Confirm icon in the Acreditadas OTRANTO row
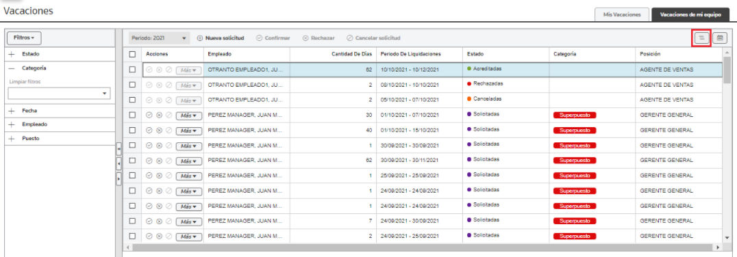737x257 pixels. (149, 70)
